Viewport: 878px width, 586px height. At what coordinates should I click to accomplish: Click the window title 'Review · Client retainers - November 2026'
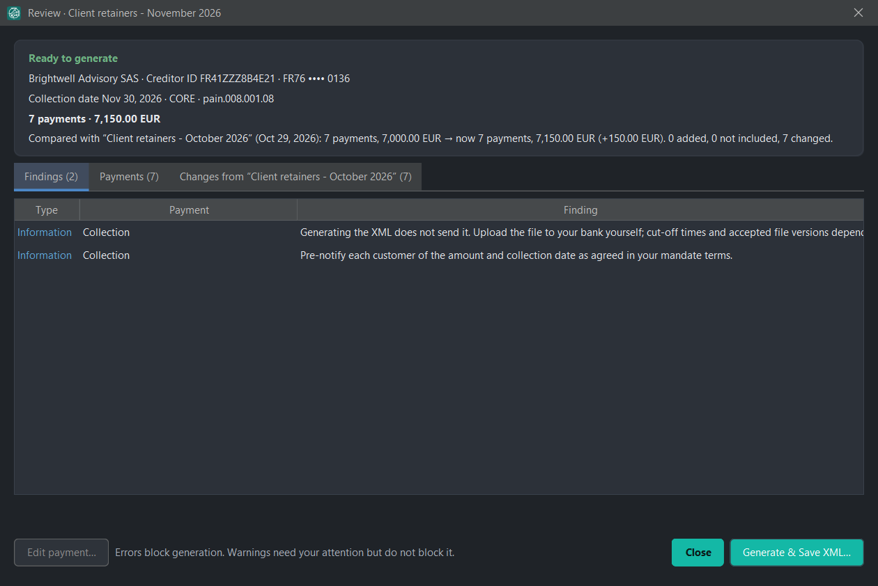pyautogui.click(x=124, y=13)
